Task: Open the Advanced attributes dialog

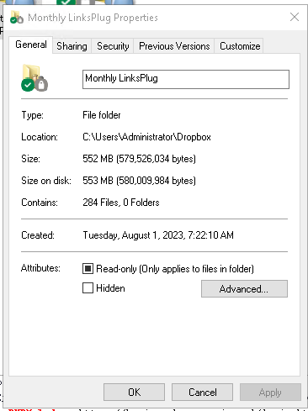Action: click(x=244, y=288)
